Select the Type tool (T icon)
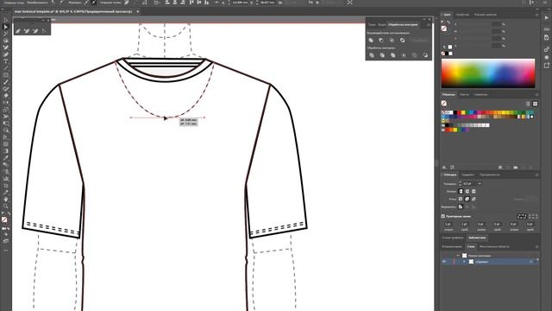Viewport: 552px width, 311px height. 6,61
